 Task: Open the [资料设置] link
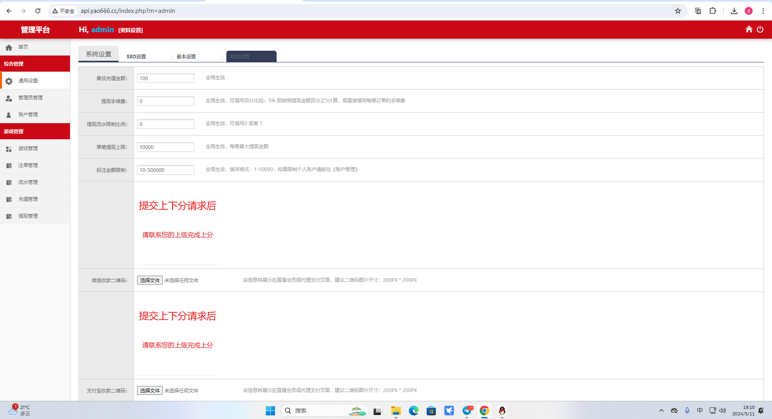pos(130,30)
